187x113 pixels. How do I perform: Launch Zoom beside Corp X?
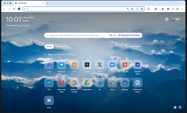click(112, 65)
